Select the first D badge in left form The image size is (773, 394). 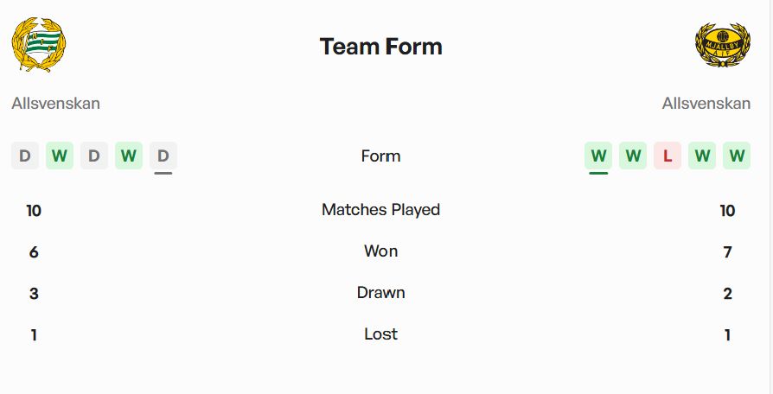click(x=25, y=156)
